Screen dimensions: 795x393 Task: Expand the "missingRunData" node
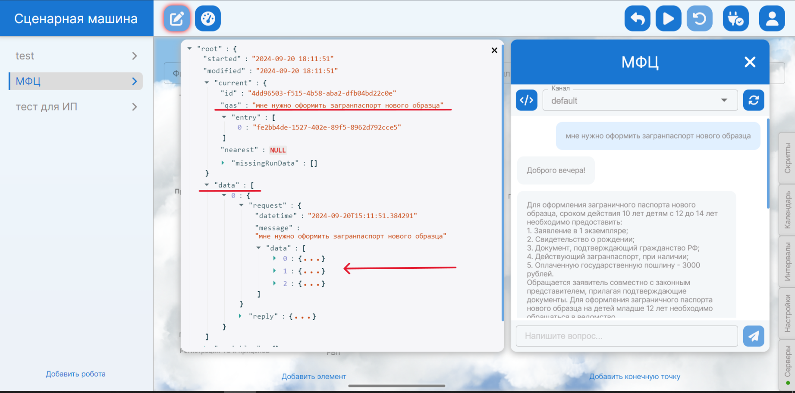coord(223,163)
